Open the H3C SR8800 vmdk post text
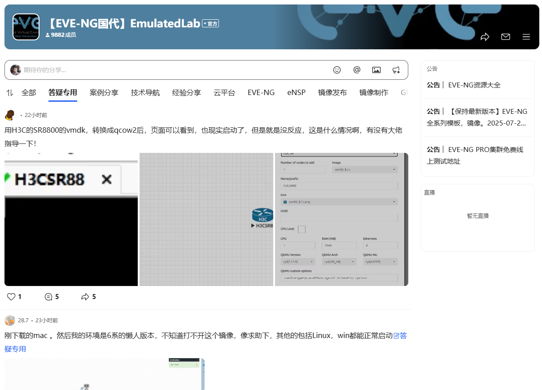542x390 pixels. [203, 137]
